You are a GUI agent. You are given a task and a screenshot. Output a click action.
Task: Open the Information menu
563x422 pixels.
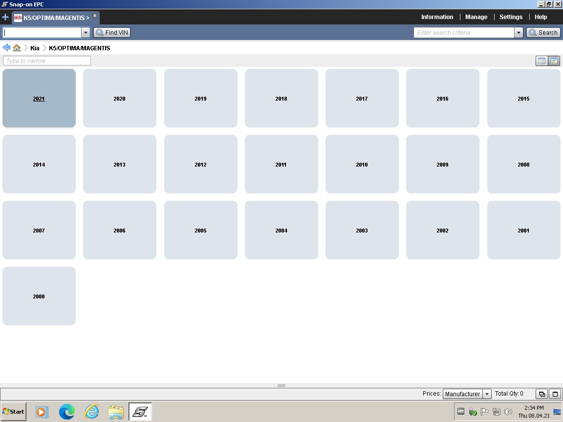437,17
